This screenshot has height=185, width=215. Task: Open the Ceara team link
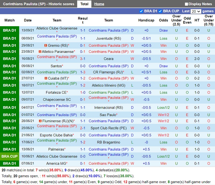[x=109, y=59]
